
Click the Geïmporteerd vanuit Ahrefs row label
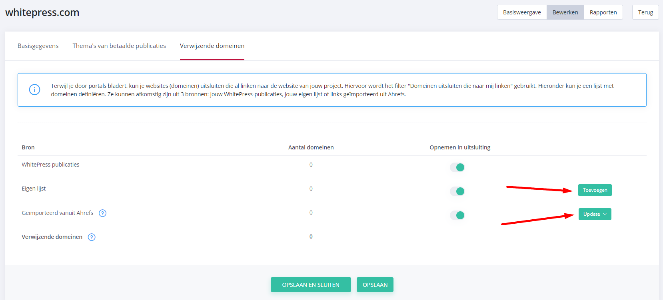(58, 213)
